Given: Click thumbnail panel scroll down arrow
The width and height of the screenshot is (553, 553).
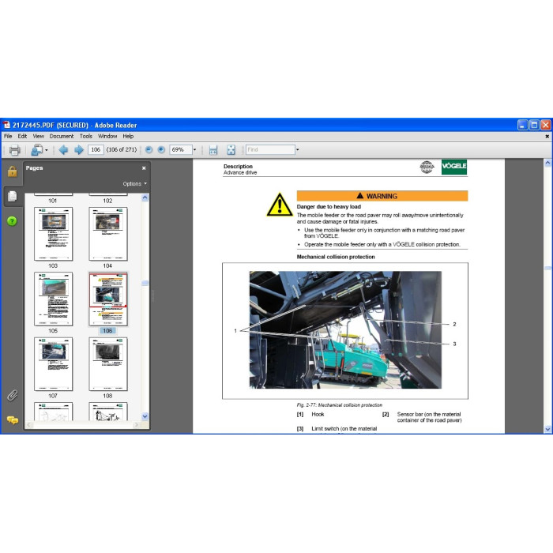Looking at the screenshot, I should point(145,416).
